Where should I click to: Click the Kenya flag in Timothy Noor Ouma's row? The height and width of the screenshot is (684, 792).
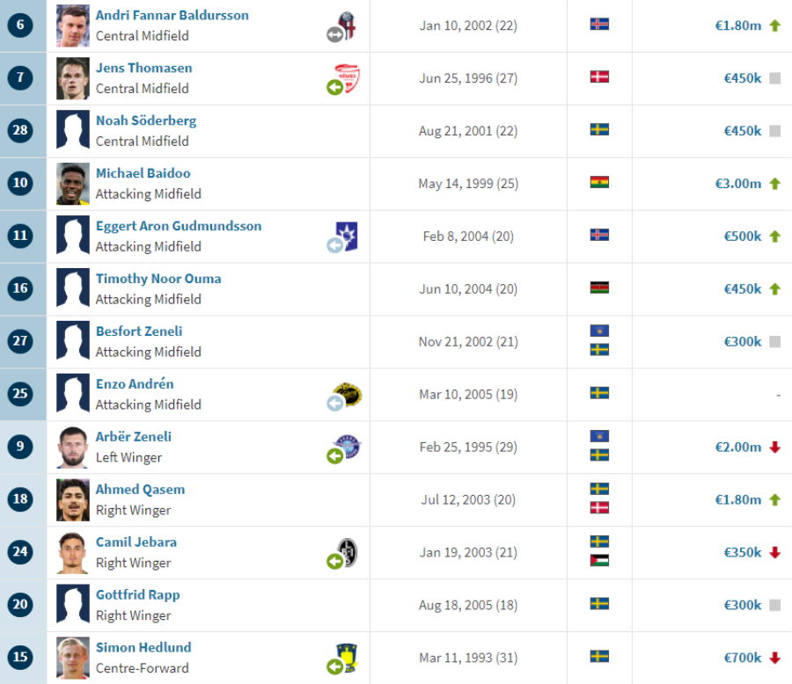599,287
